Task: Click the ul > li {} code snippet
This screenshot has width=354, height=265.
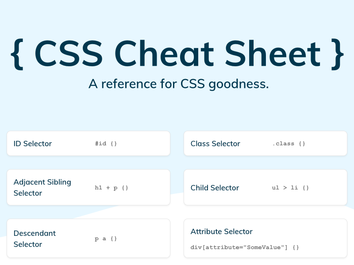Action: [x=290, y=188]
